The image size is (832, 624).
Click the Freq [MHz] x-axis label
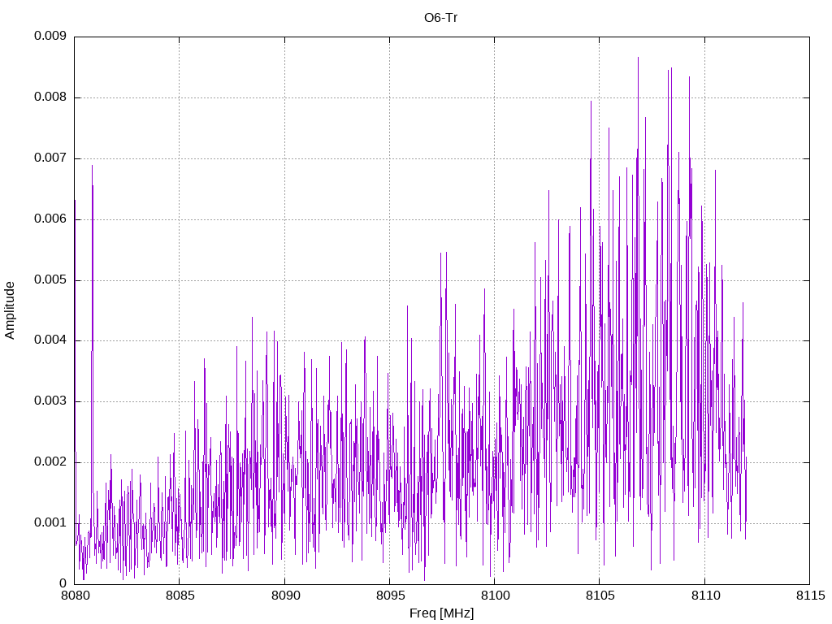[441, 613]
